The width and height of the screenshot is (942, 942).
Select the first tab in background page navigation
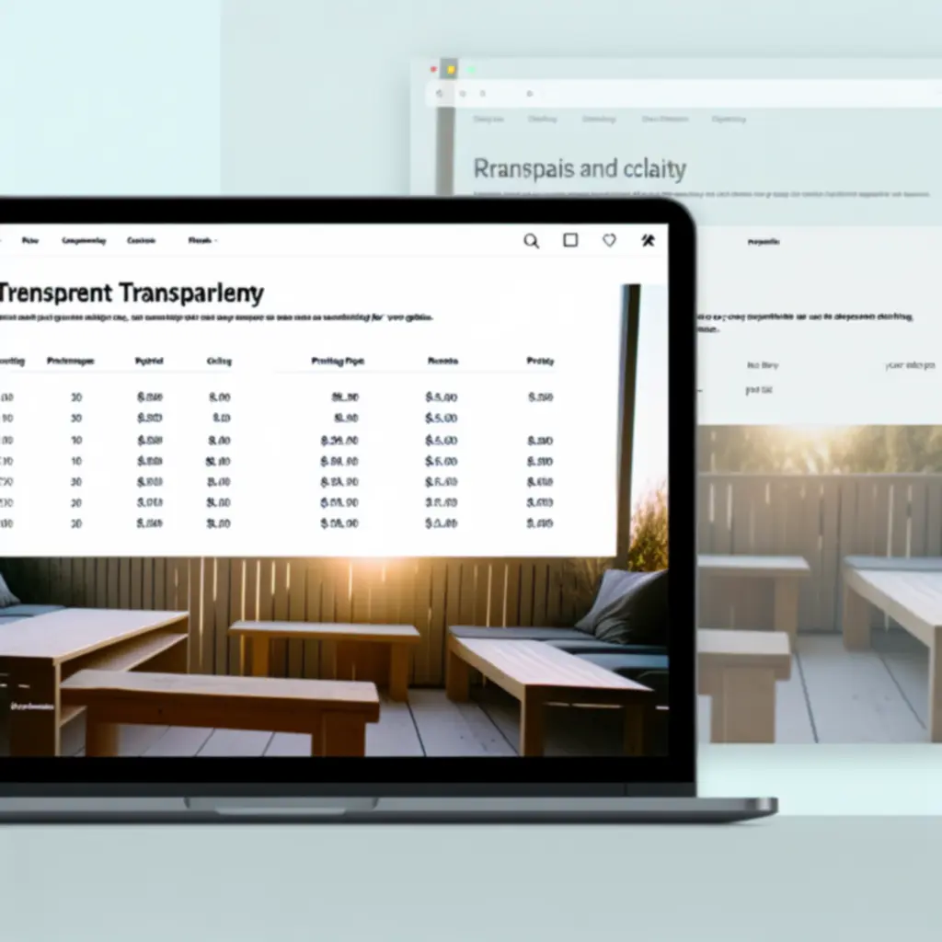[x=488, y=119]
